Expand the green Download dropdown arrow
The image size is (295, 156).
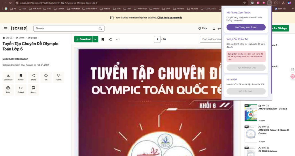tap(95, 39)
